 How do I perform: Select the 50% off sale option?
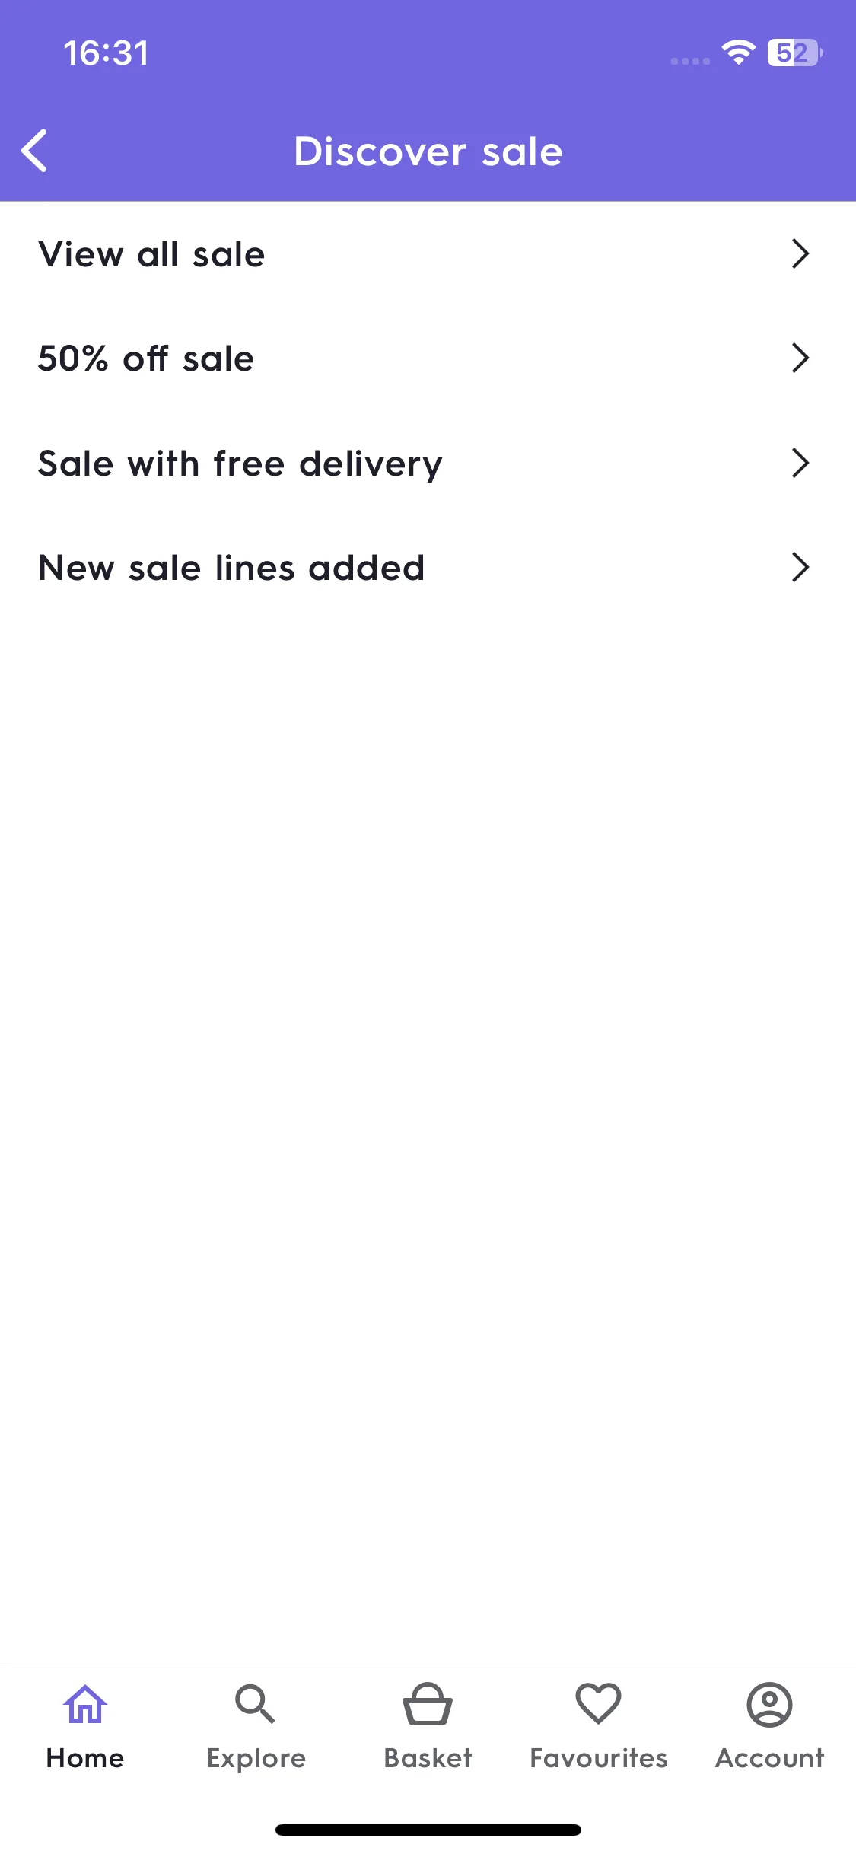tap(428, 358)
